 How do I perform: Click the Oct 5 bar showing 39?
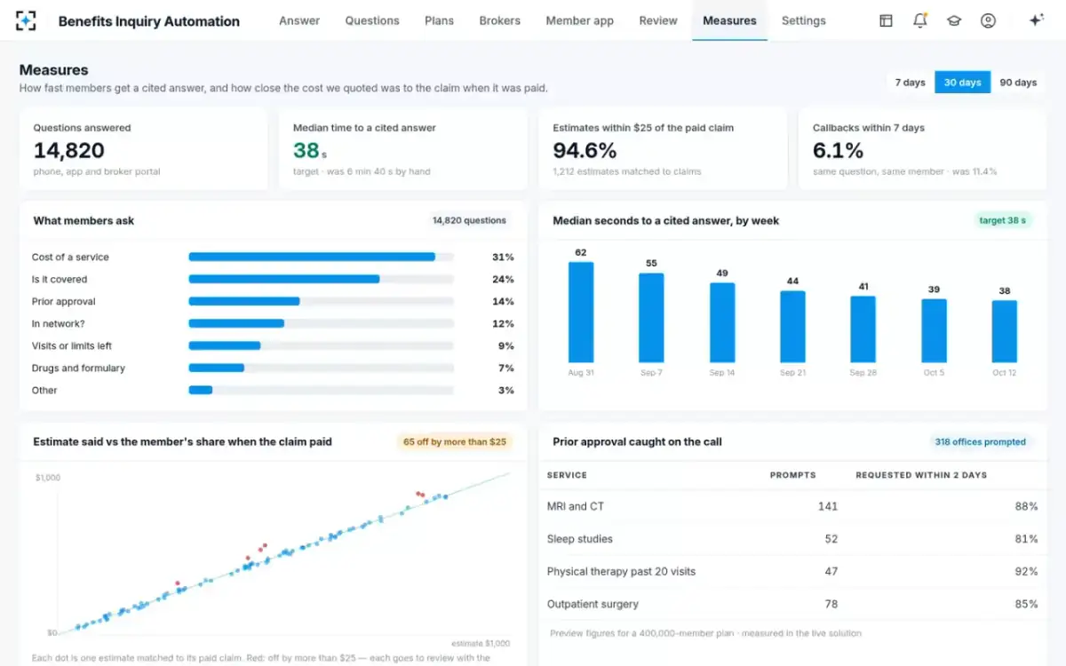tap(934, 330)
